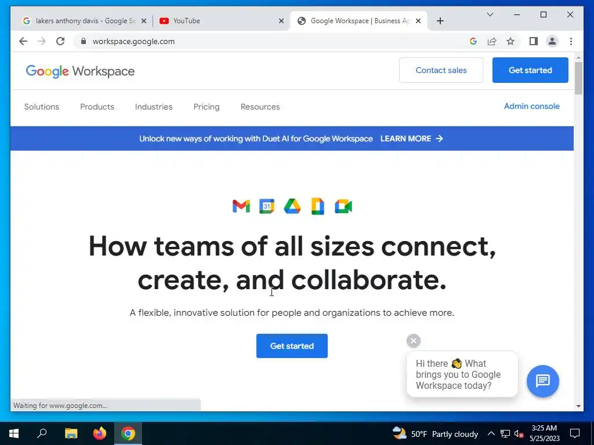Open the Resources menu

click(260, 107)
